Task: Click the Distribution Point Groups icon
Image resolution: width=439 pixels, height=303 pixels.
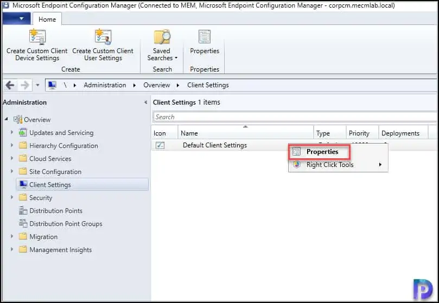Action: pos(23,223)
